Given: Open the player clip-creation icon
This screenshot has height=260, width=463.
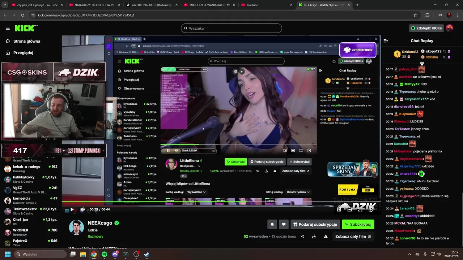Looking at the screenshot, I should tap(339, 209).
